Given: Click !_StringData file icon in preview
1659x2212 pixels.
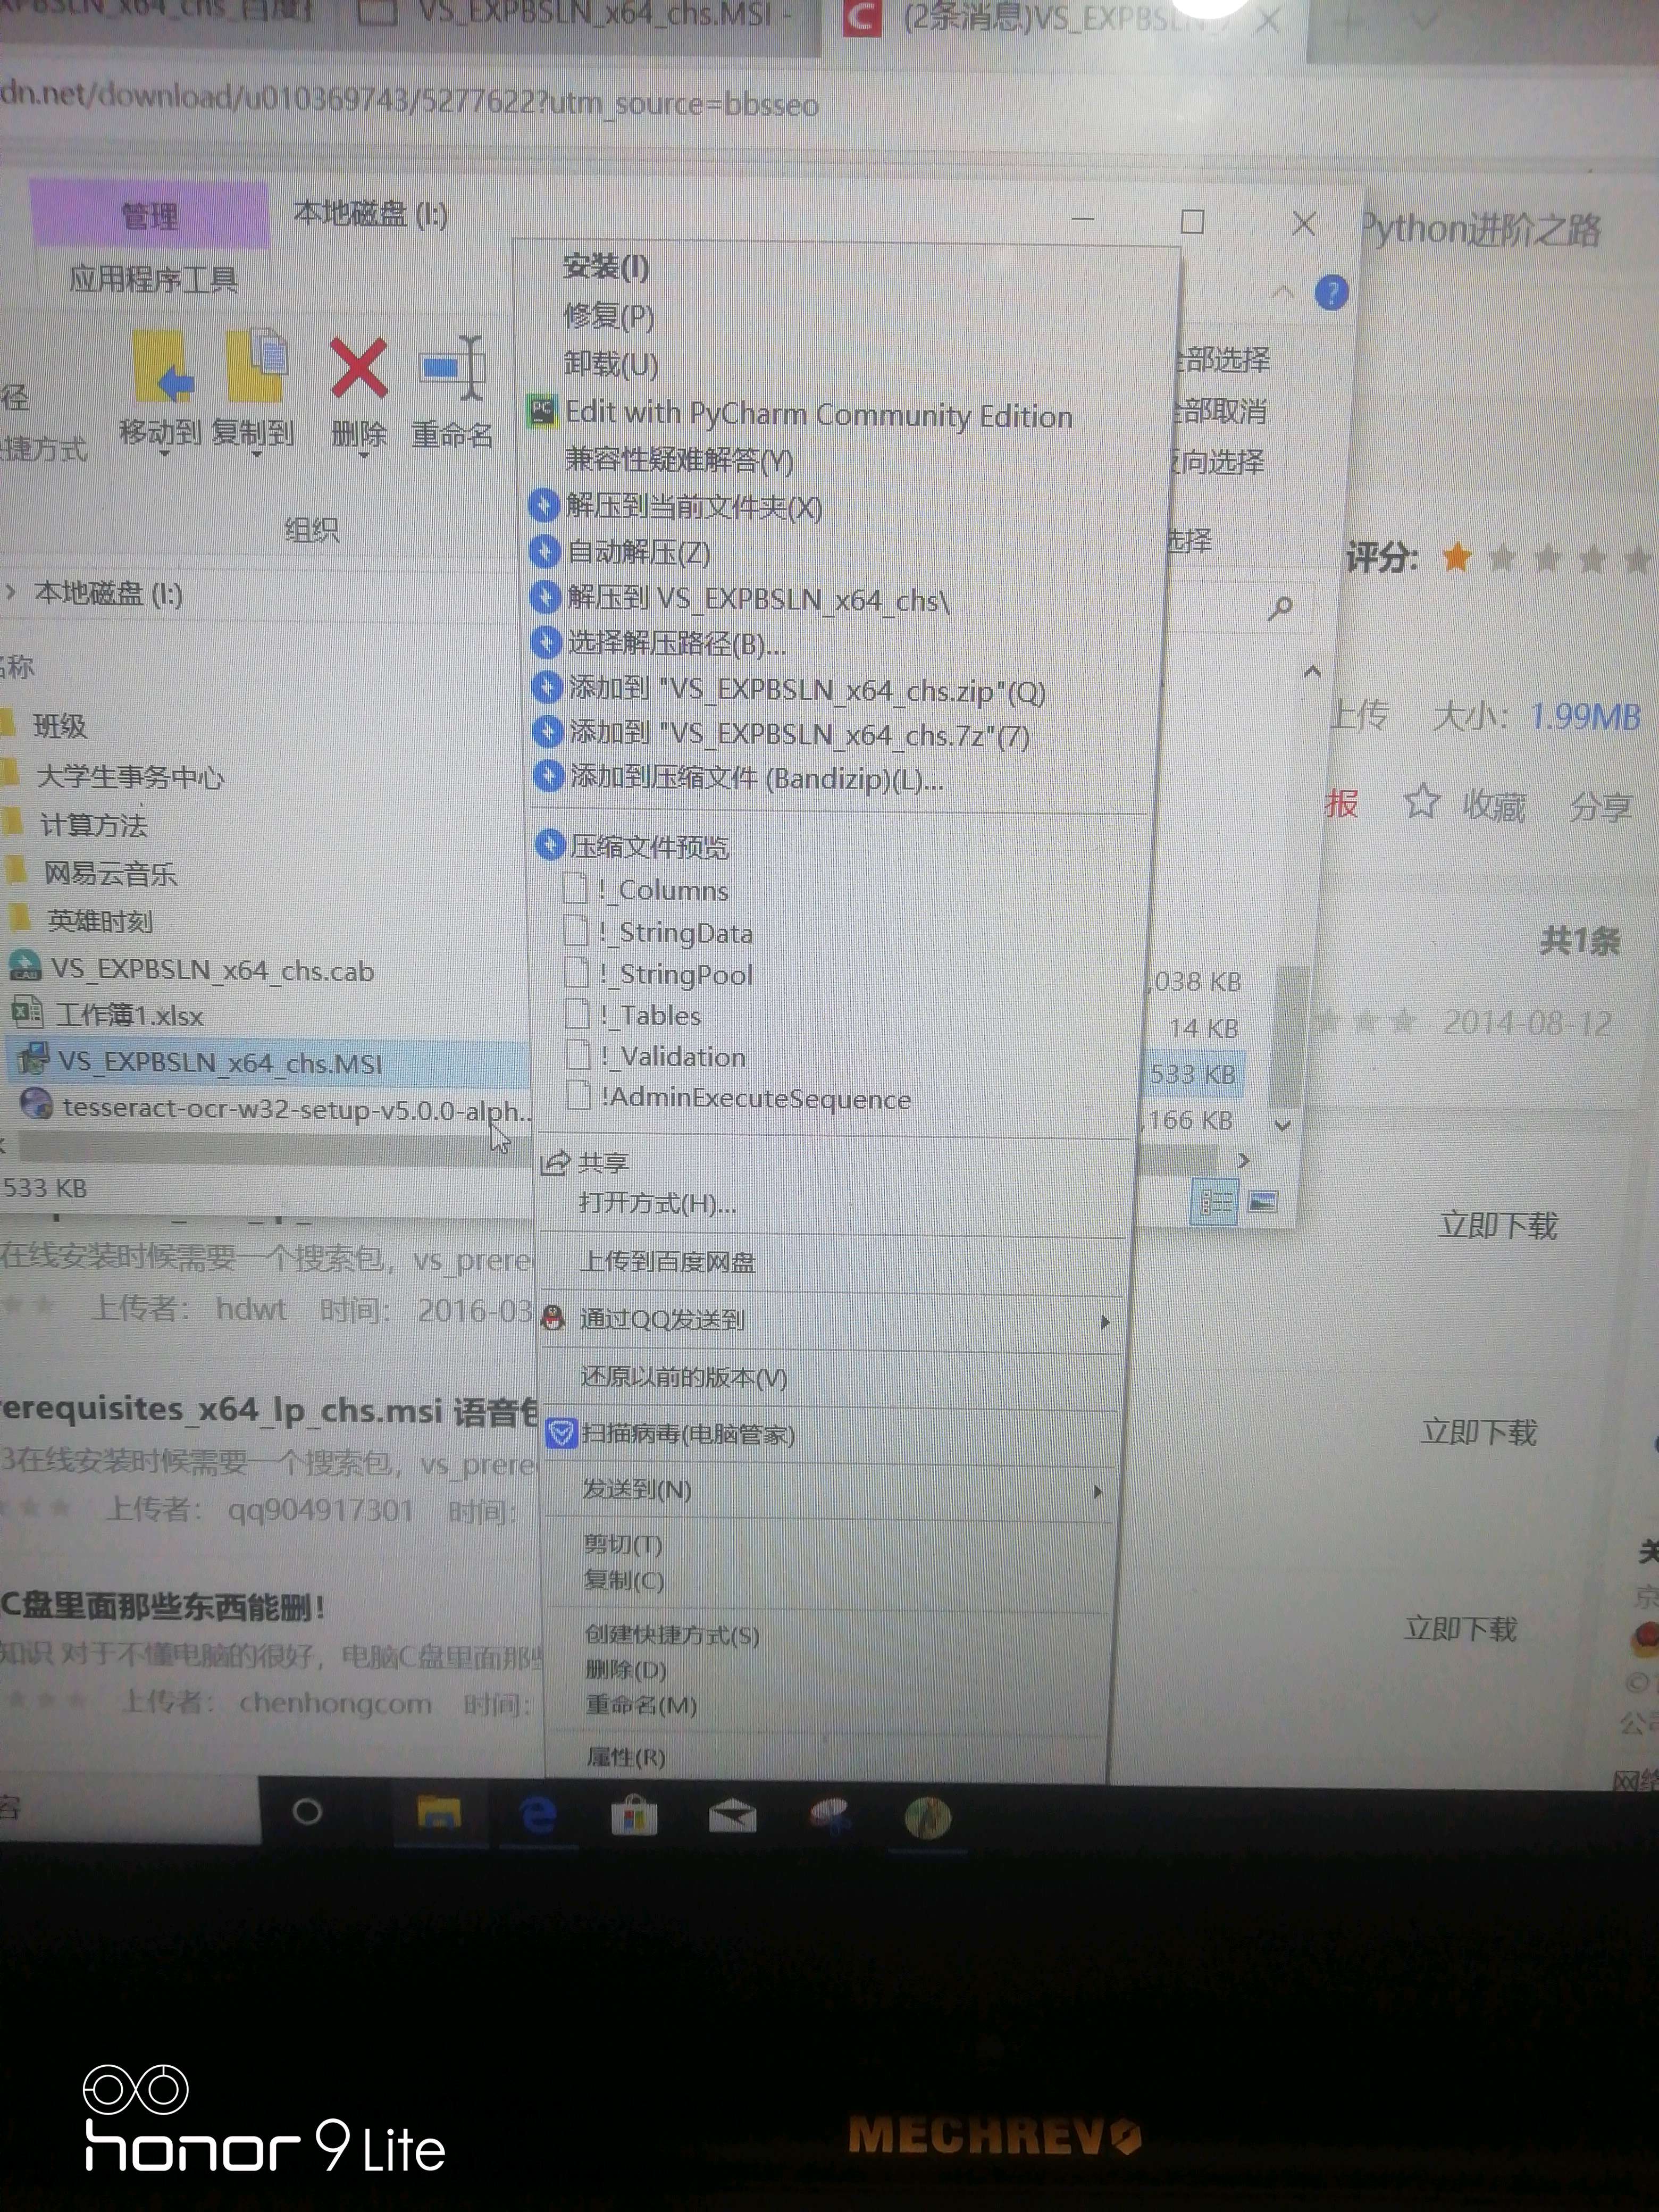Looking at the screenshot, I should click(x=576, y=931).
